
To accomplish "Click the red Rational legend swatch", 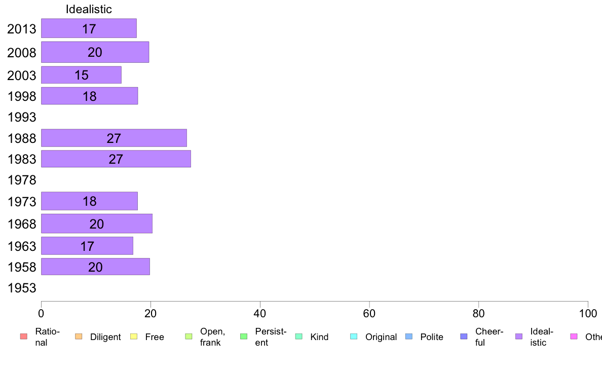I will (x=24, y=337).
